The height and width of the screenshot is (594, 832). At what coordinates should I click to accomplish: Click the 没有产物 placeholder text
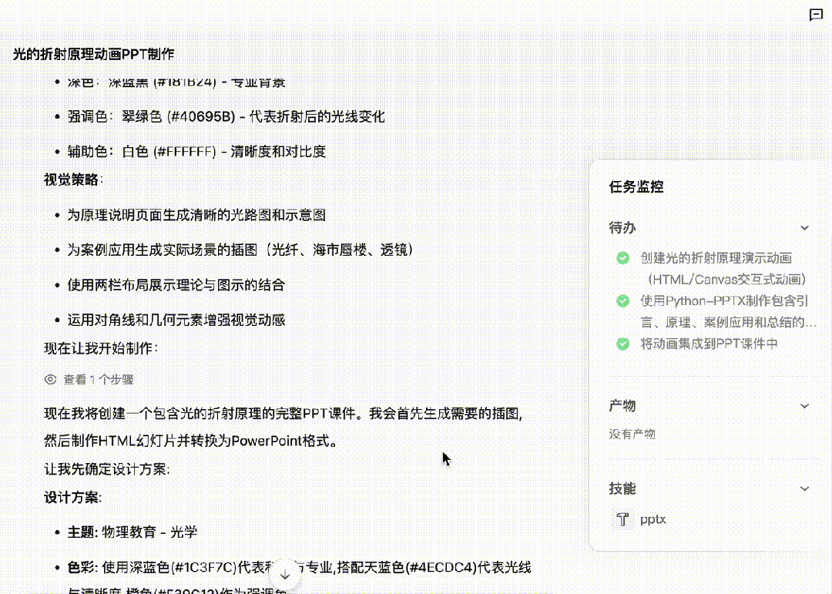coord(632,434)
